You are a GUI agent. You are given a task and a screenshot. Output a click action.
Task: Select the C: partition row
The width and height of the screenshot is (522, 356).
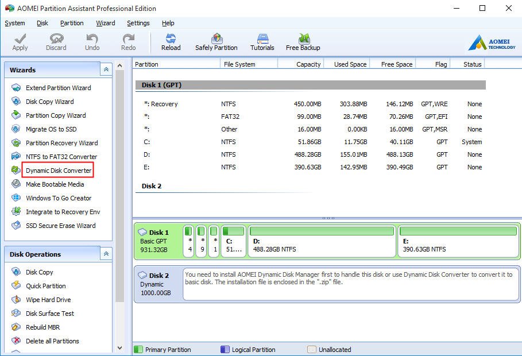pos(311,142)
